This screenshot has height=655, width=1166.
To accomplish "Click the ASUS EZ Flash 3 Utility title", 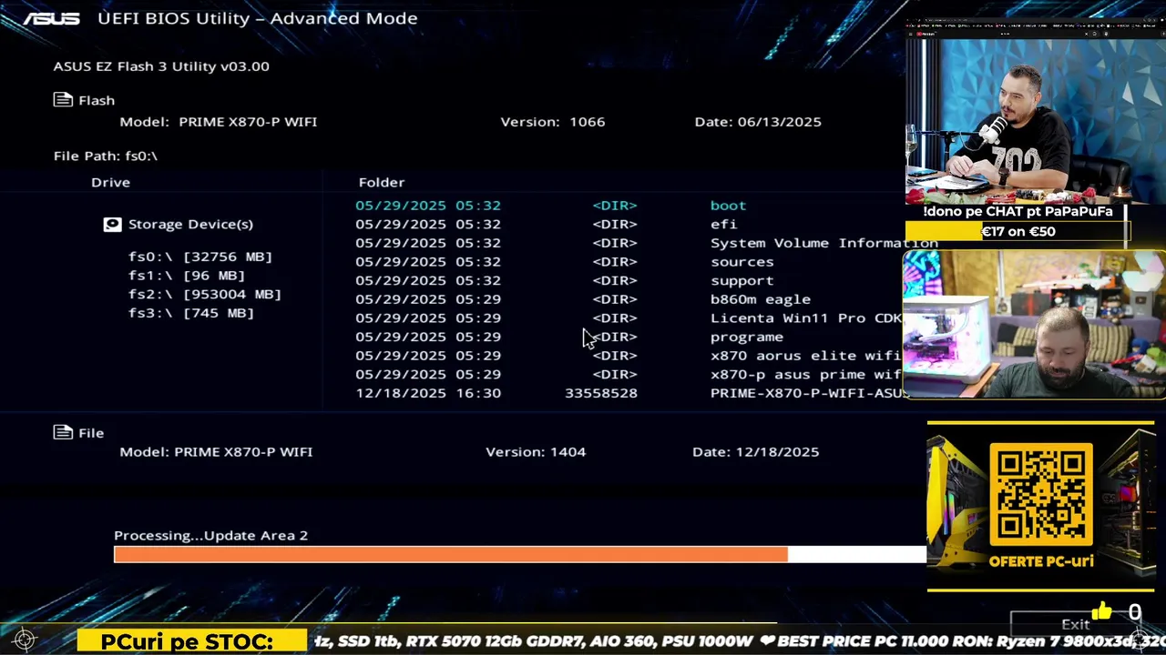I will [161, 65].
